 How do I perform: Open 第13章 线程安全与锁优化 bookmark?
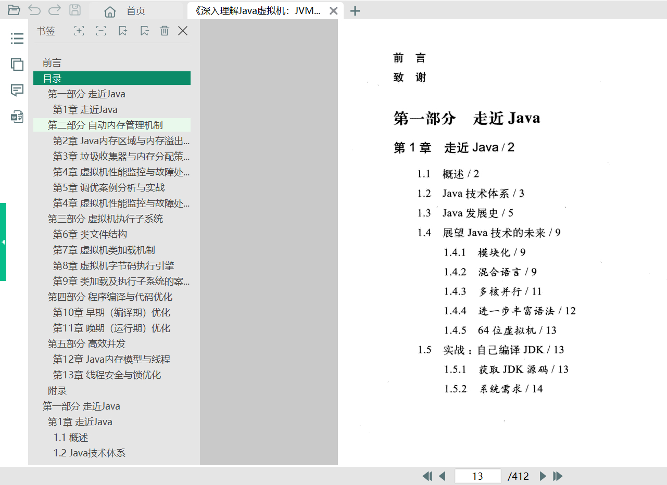[107, 375]
